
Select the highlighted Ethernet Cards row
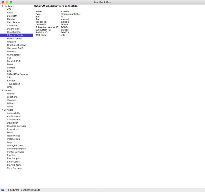coord(16,35)
